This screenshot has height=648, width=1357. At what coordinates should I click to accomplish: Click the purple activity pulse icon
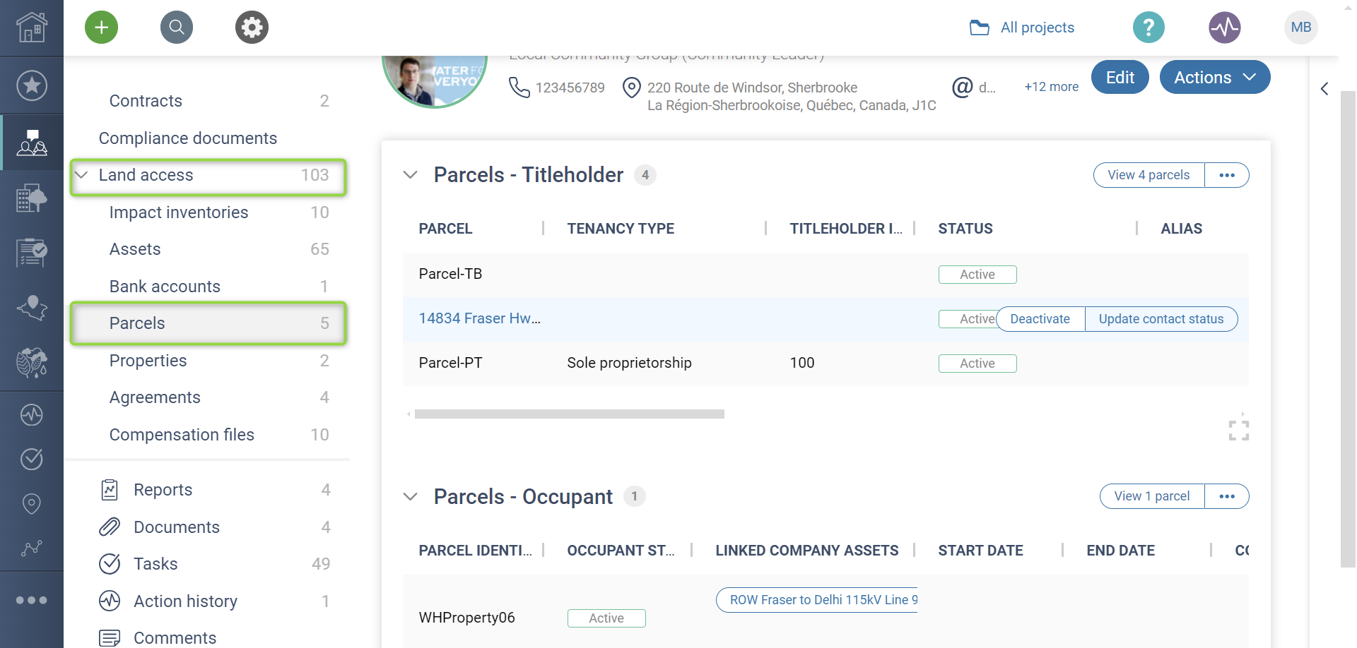click(1224, 28)
